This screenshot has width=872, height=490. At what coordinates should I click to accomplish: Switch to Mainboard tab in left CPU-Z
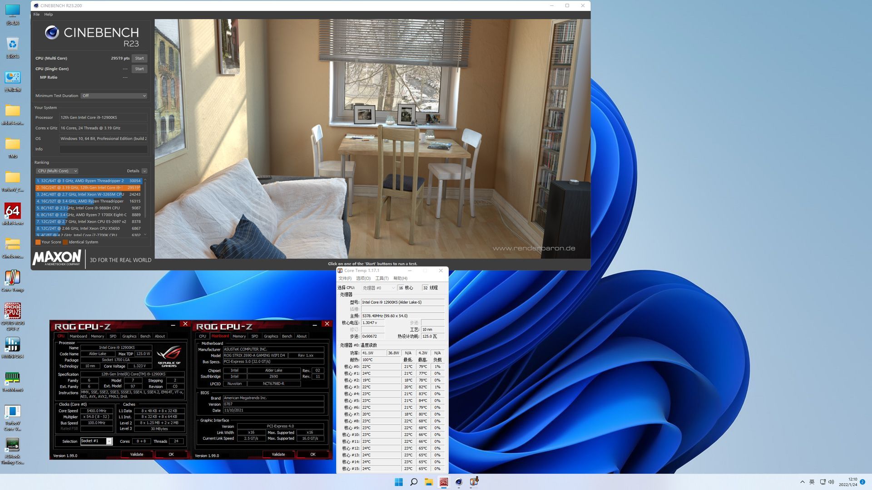coord(78,336)
